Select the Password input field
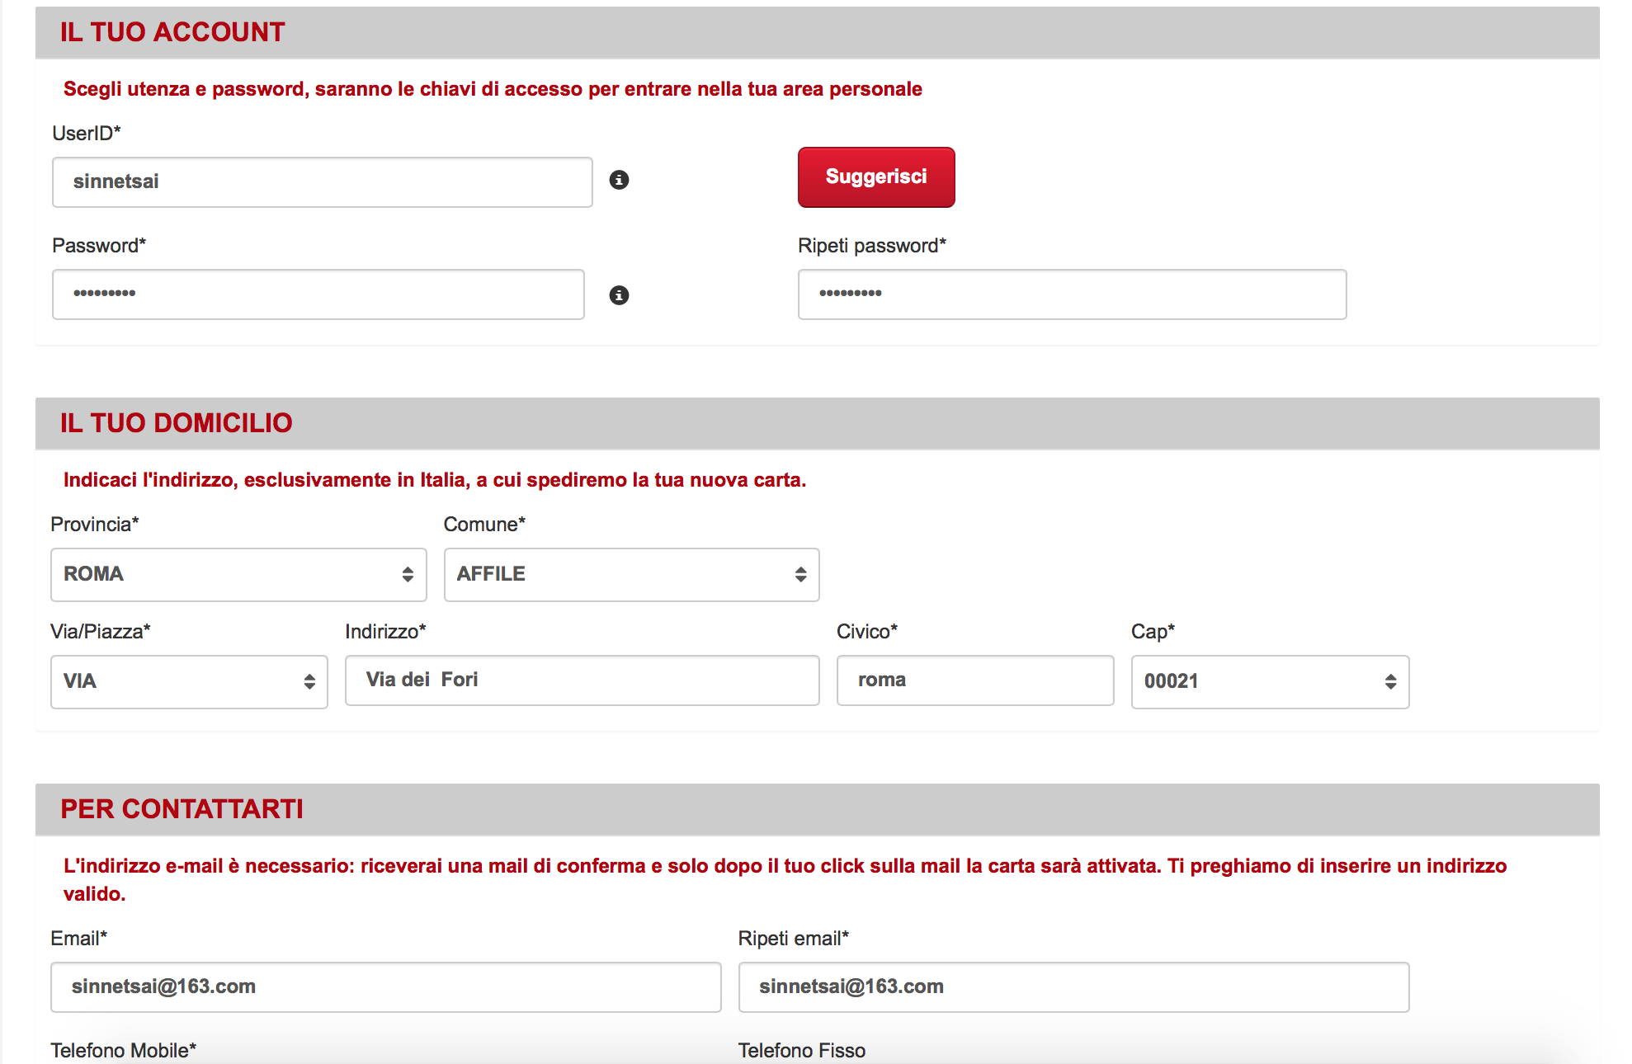This screenshot has width=1632, height=1064. coord(318,294)
